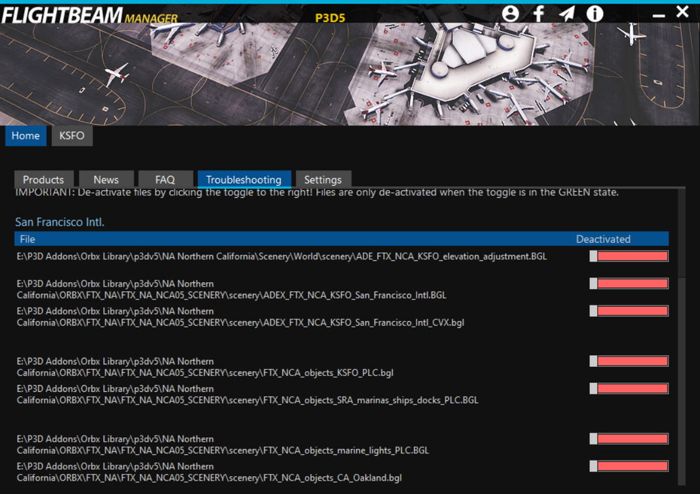This screenshot has width=700, height=494.
Task: Toggle deactivation for KSFO_elevation_adjustment.BGL
Action: (629, 256)
